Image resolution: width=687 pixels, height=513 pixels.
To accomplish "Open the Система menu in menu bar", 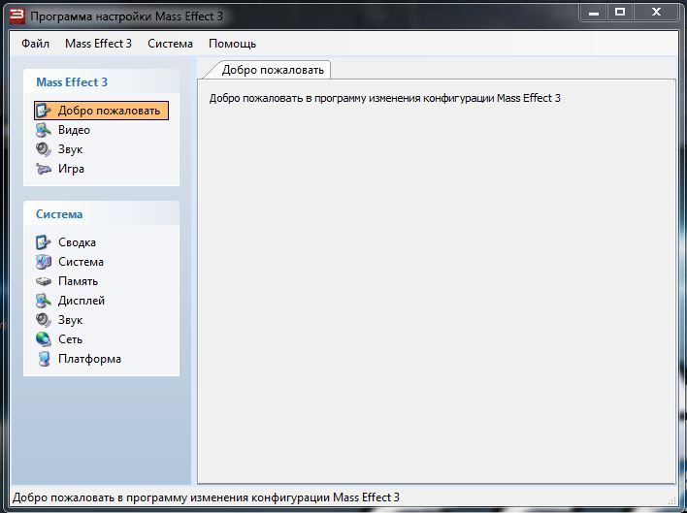I will coord(170,44).
